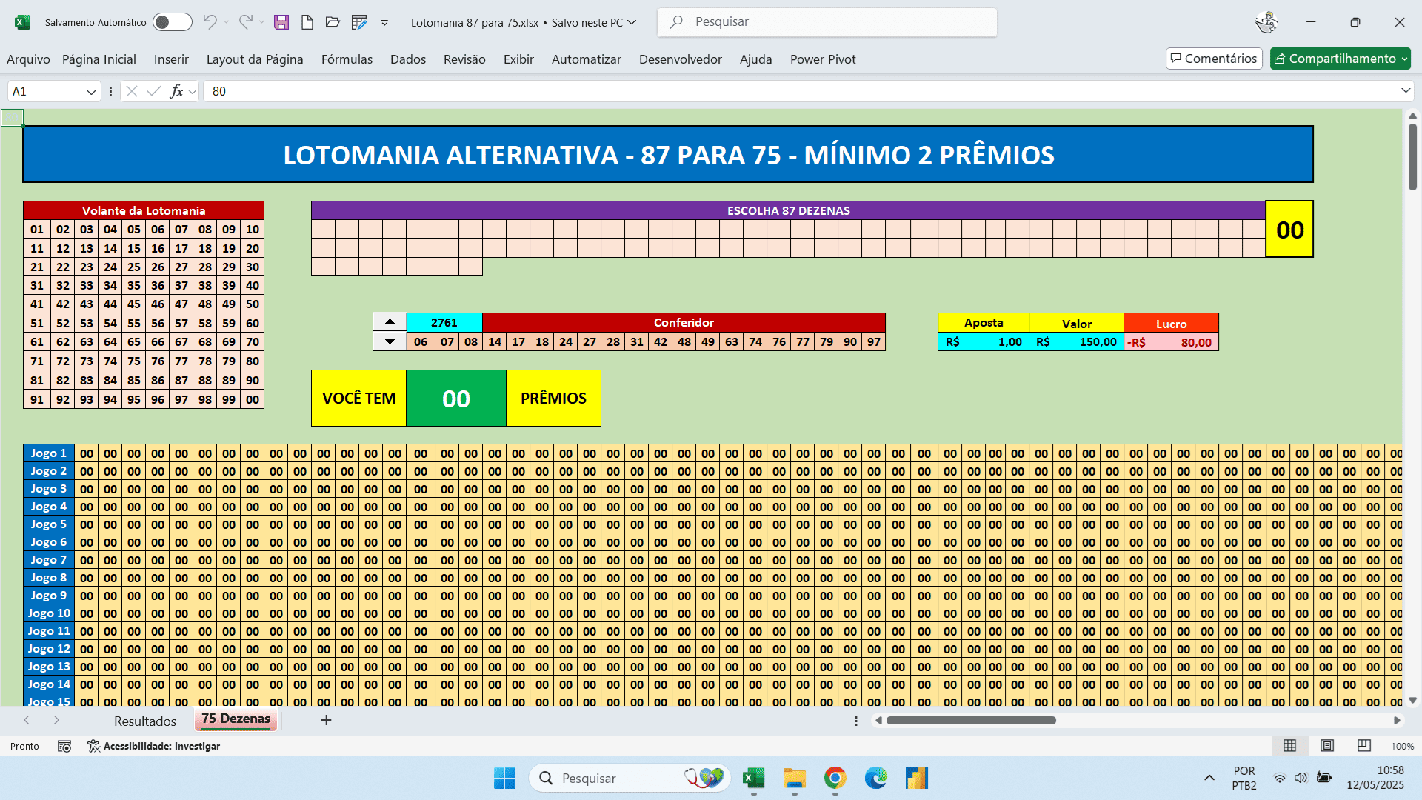Open the Power Pivot tab
The height and width of the screenshot is (800, 1422).
[823, 59]
